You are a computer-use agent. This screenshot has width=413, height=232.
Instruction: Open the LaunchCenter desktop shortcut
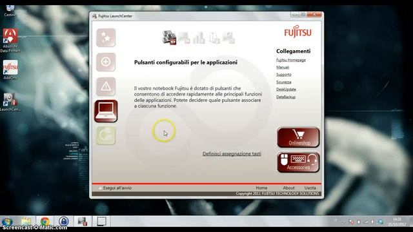(x=10, y=102)
